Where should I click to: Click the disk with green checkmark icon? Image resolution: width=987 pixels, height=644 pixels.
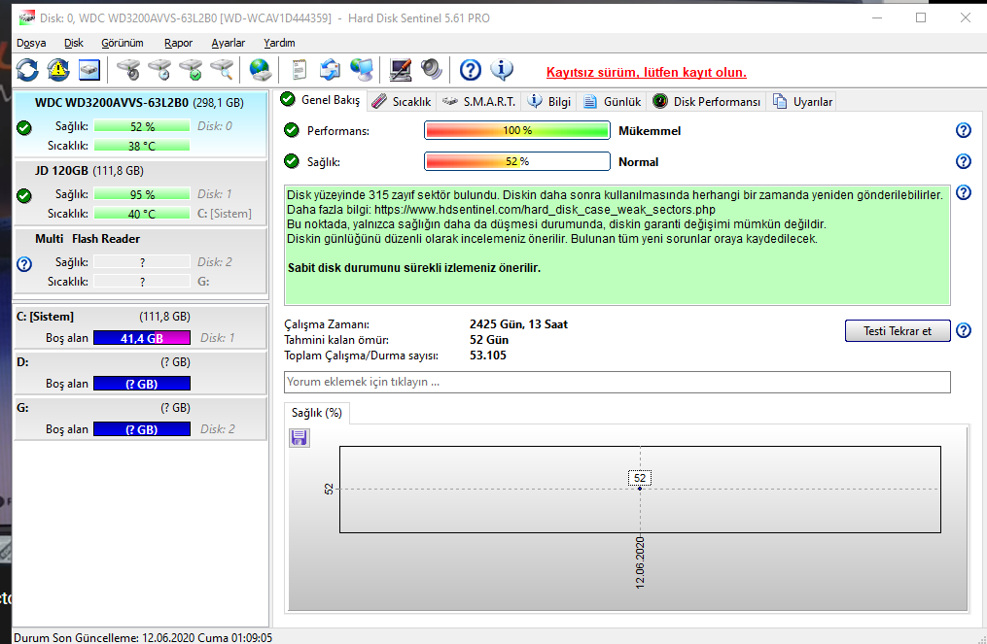click(192, 70)
